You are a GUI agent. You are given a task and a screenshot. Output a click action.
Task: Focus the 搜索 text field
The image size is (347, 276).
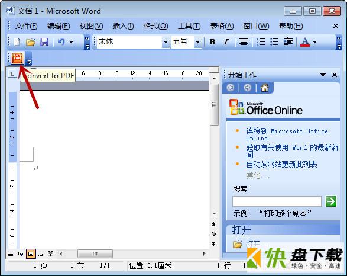(x=277, y=201)
